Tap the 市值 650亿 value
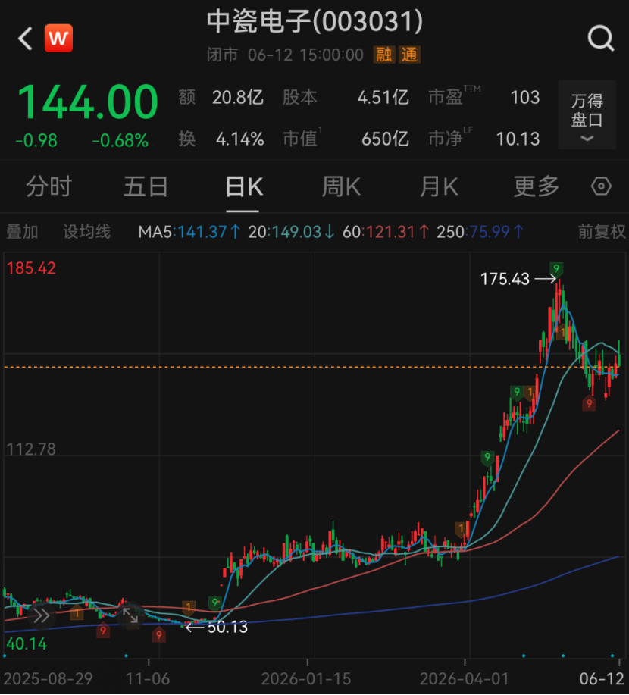 point(385,139)
